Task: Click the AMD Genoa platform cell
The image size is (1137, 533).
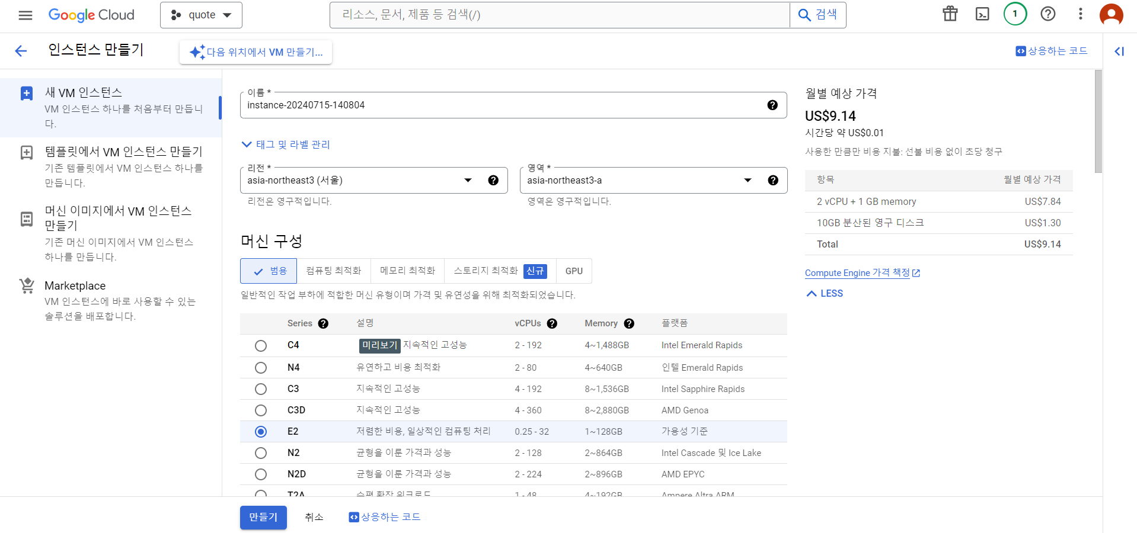Action: tap(685, 410)
